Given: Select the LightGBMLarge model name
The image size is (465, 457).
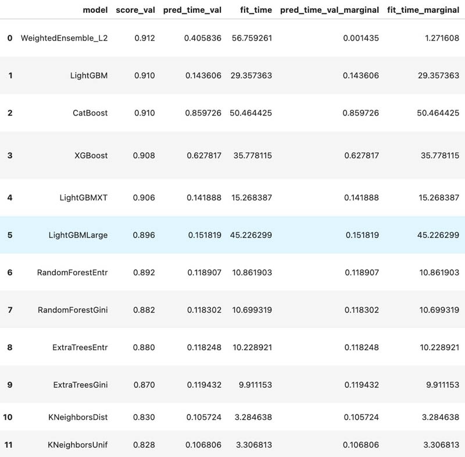Looking at the screenshot, I should [78, 235].
